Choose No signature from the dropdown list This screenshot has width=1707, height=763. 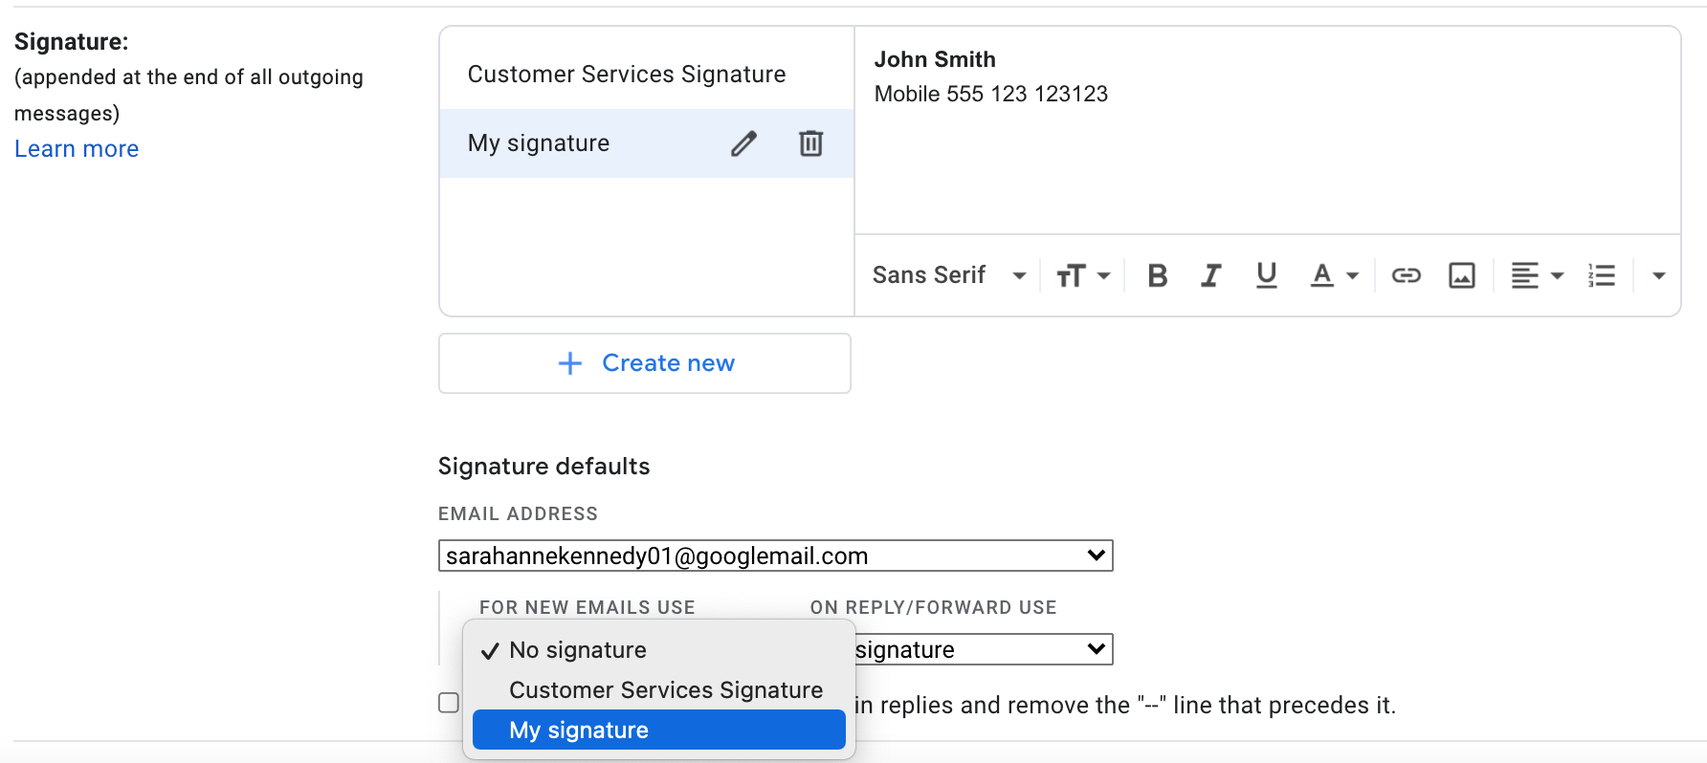point(659,650)
